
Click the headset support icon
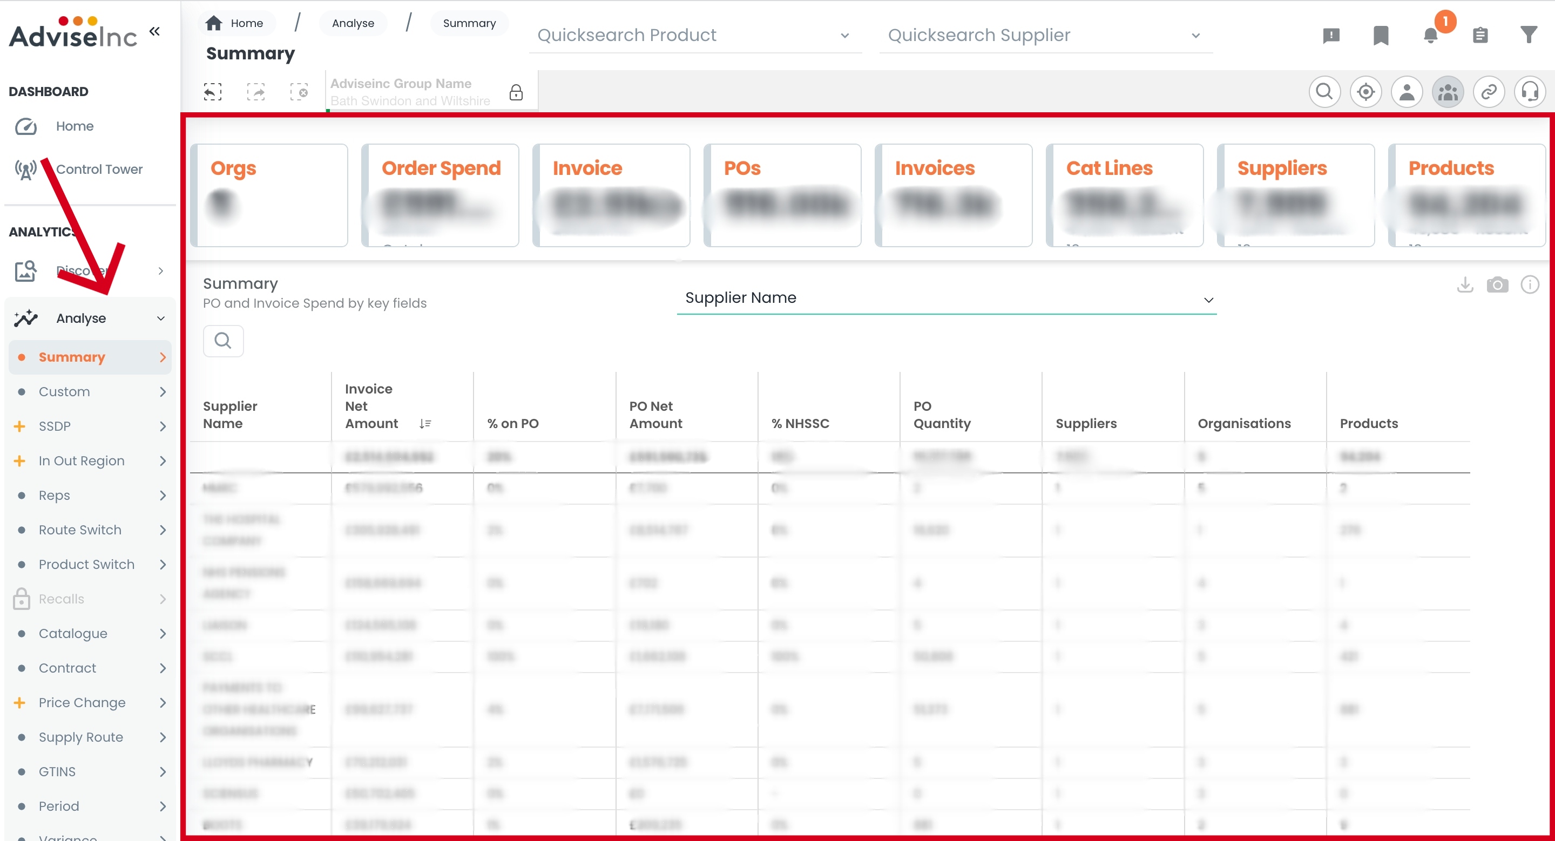click(1529, 92)
